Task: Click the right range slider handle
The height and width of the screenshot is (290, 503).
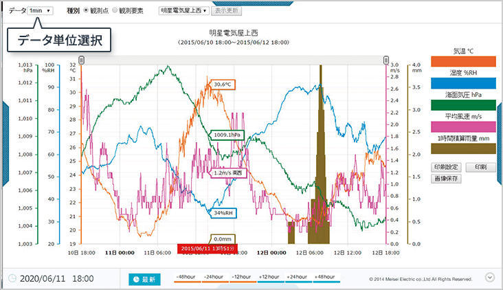Action: point(385,60)
